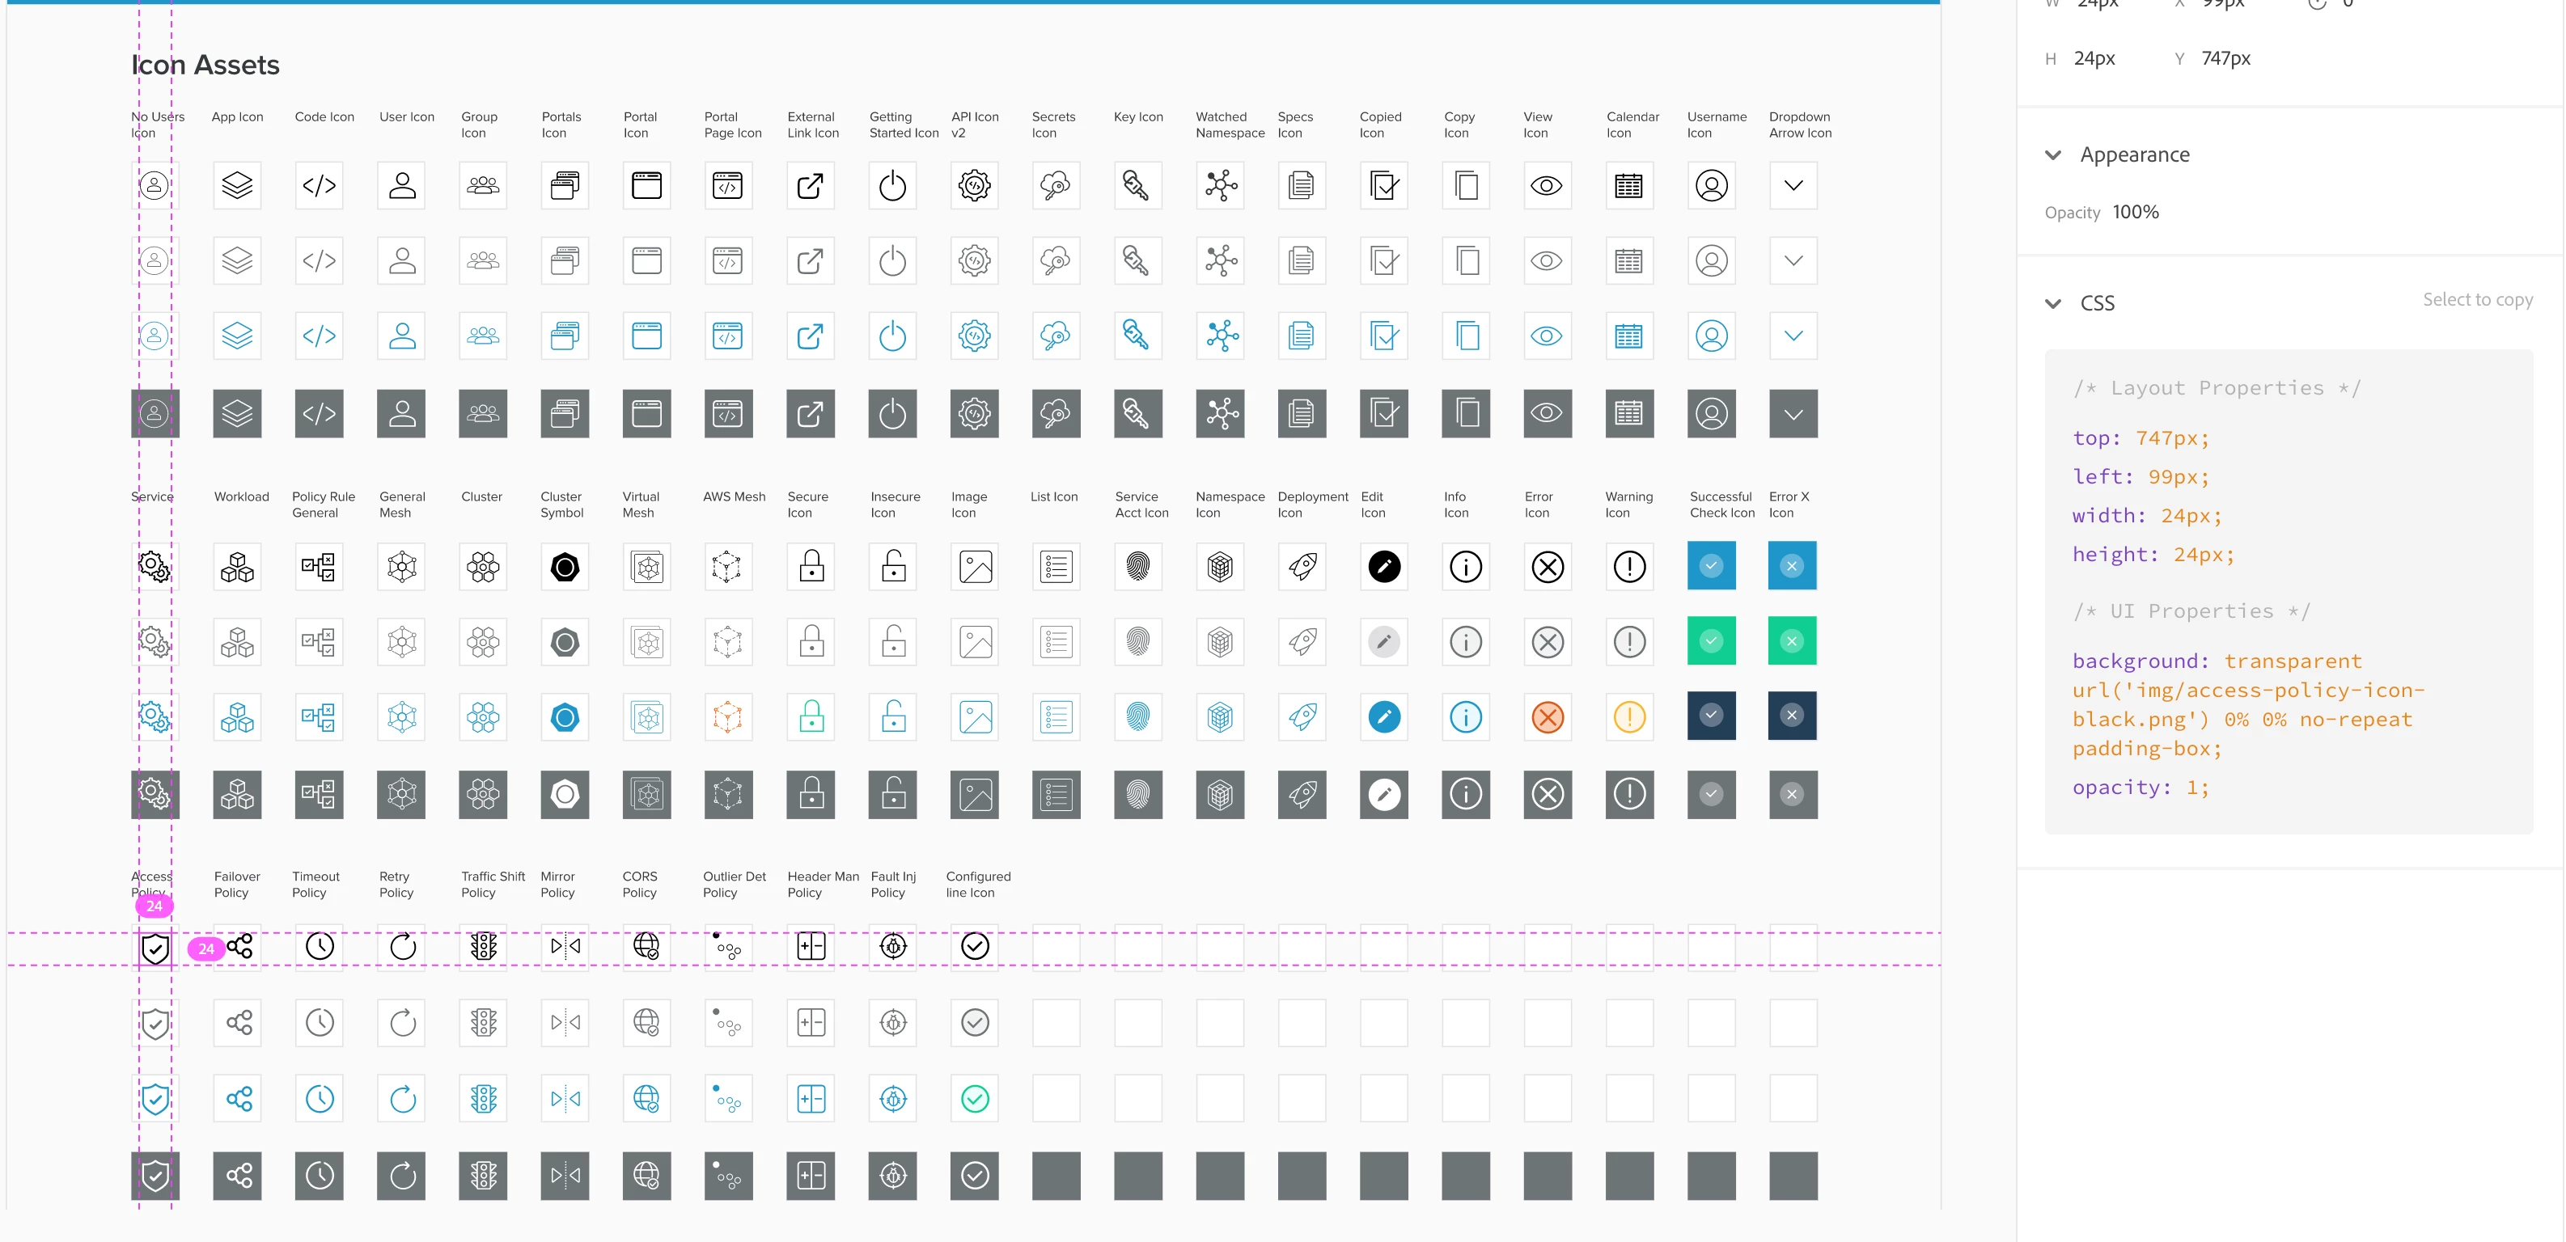Collapse the CSS section chevron
Screen dimensions: 2566x1242
(x=2053, y=304)
